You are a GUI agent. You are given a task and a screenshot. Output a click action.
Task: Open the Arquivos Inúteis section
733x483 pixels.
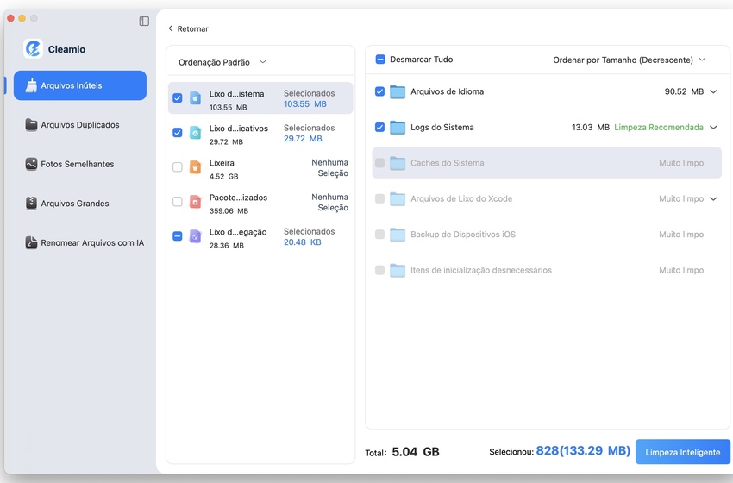point(80,85)
